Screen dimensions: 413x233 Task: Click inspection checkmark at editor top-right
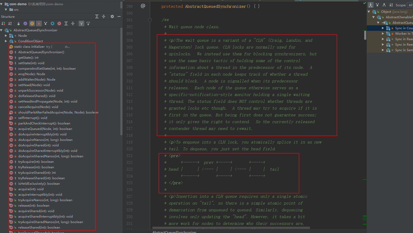pyautogui.click(x=364, y=3)
